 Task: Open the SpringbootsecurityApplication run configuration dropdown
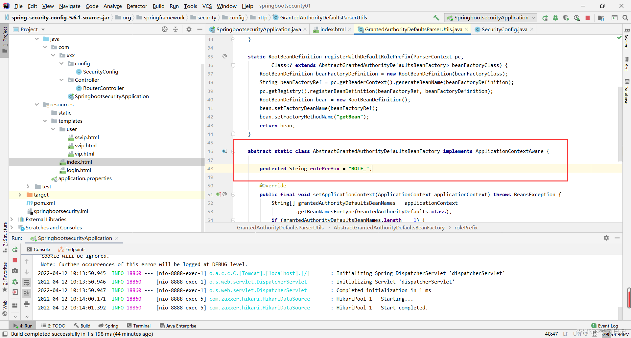pyautogui.click(x=490, y=18)
